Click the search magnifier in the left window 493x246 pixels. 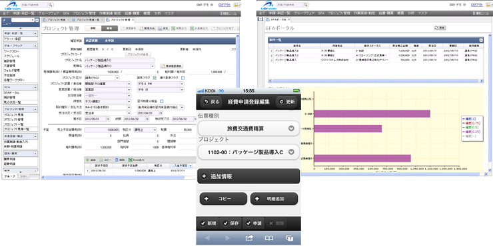point(51,5)
